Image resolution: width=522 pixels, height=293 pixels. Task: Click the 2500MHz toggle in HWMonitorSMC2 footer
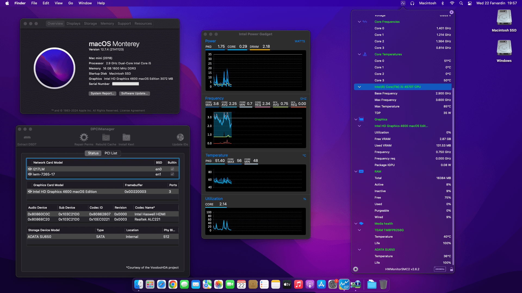pyautogui.click(x=440, y=269)
